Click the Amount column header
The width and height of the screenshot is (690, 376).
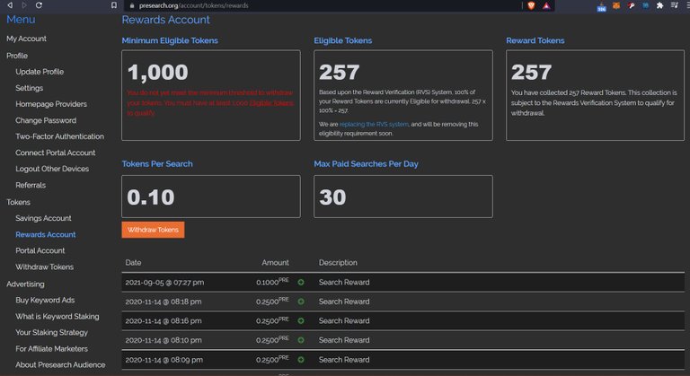click(276, 263)
